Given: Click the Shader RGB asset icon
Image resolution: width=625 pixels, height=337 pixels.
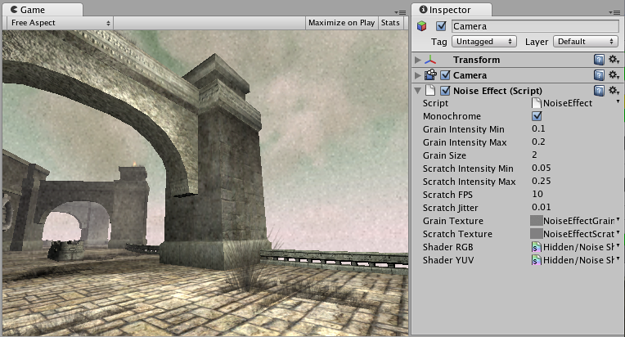Looking at the screenshot, I should 537,247.
